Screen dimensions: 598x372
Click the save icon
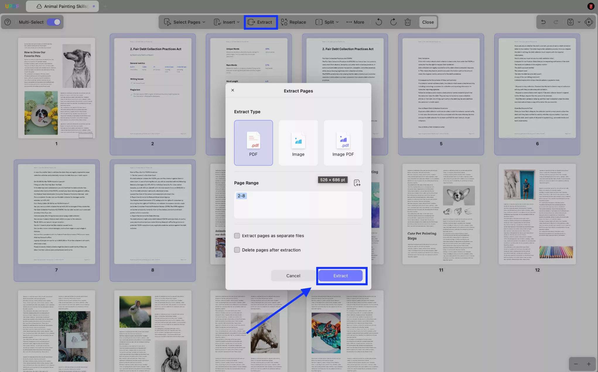[x=570, y=22]
